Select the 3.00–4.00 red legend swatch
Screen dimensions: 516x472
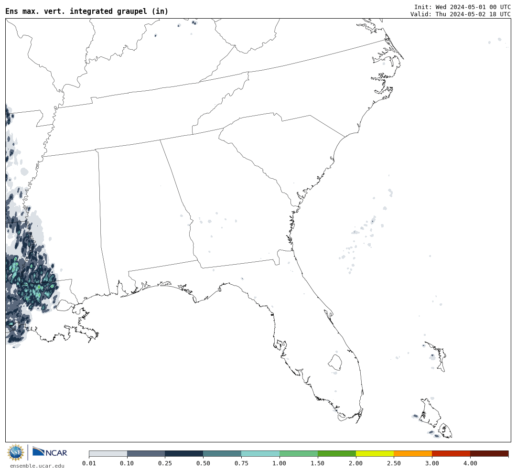coord(451,453)
